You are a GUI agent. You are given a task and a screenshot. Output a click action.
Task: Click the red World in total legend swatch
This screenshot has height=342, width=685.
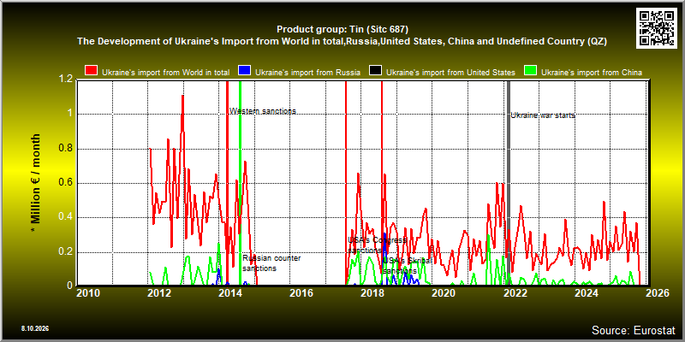(92, 72)
